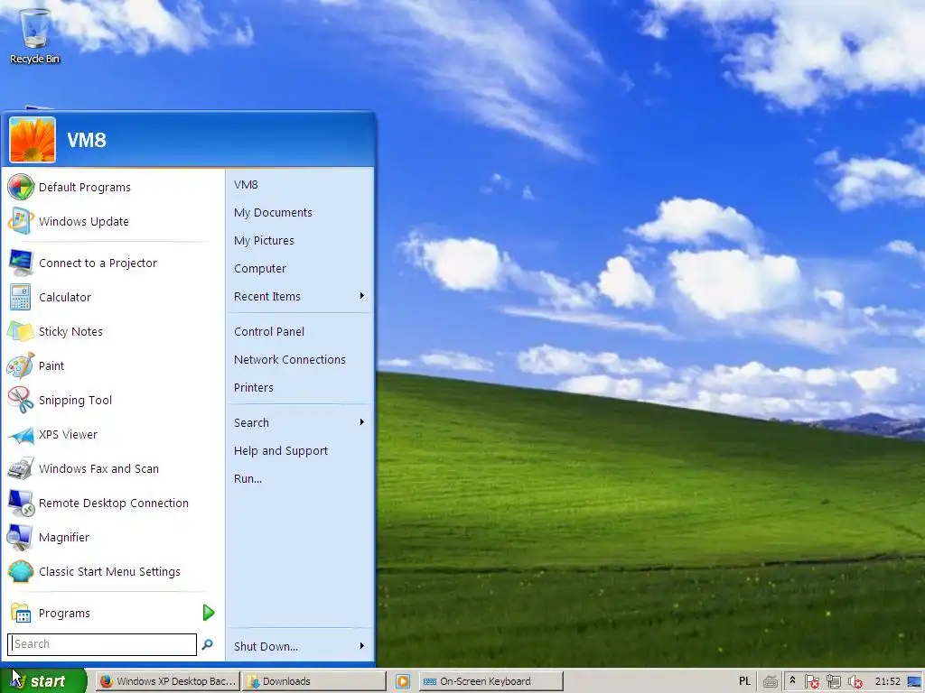Switch PL language indicator

[x=745, y=681]
